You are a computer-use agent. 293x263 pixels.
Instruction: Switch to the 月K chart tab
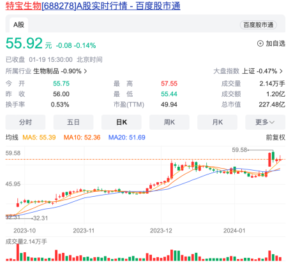click(x=218, y=122)
